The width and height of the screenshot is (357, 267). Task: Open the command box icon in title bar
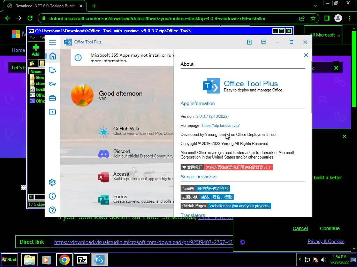[x=250, y=42]
